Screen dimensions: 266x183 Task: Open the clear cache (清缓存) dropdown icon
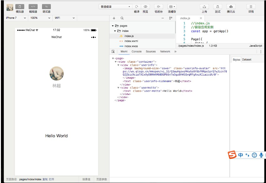[172, 7]
